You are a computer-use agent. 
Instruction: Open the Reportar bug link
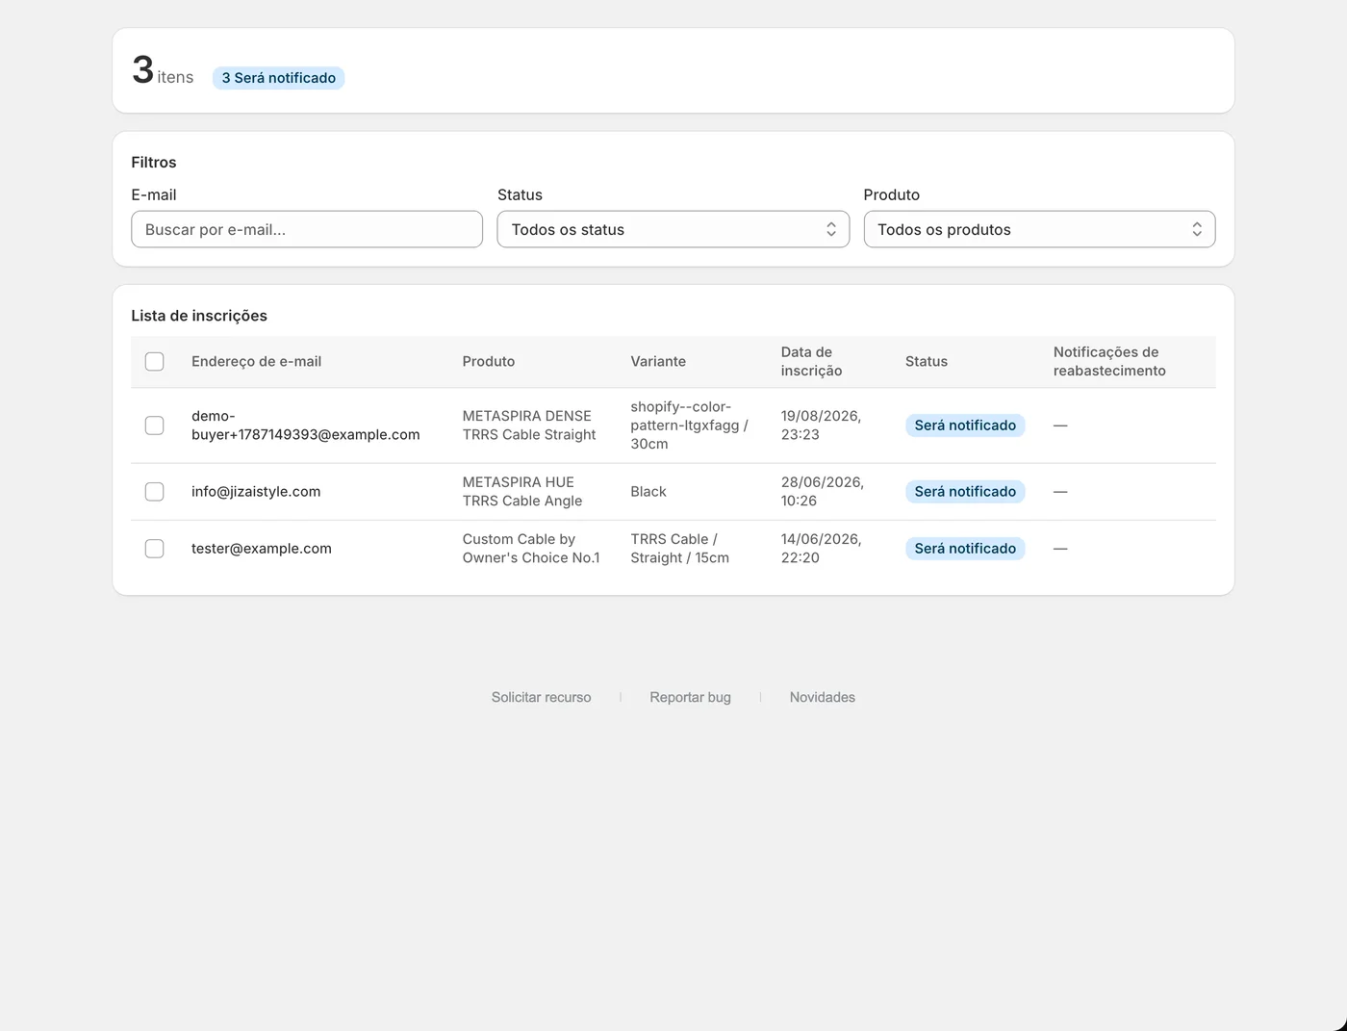tap(690, 697)
